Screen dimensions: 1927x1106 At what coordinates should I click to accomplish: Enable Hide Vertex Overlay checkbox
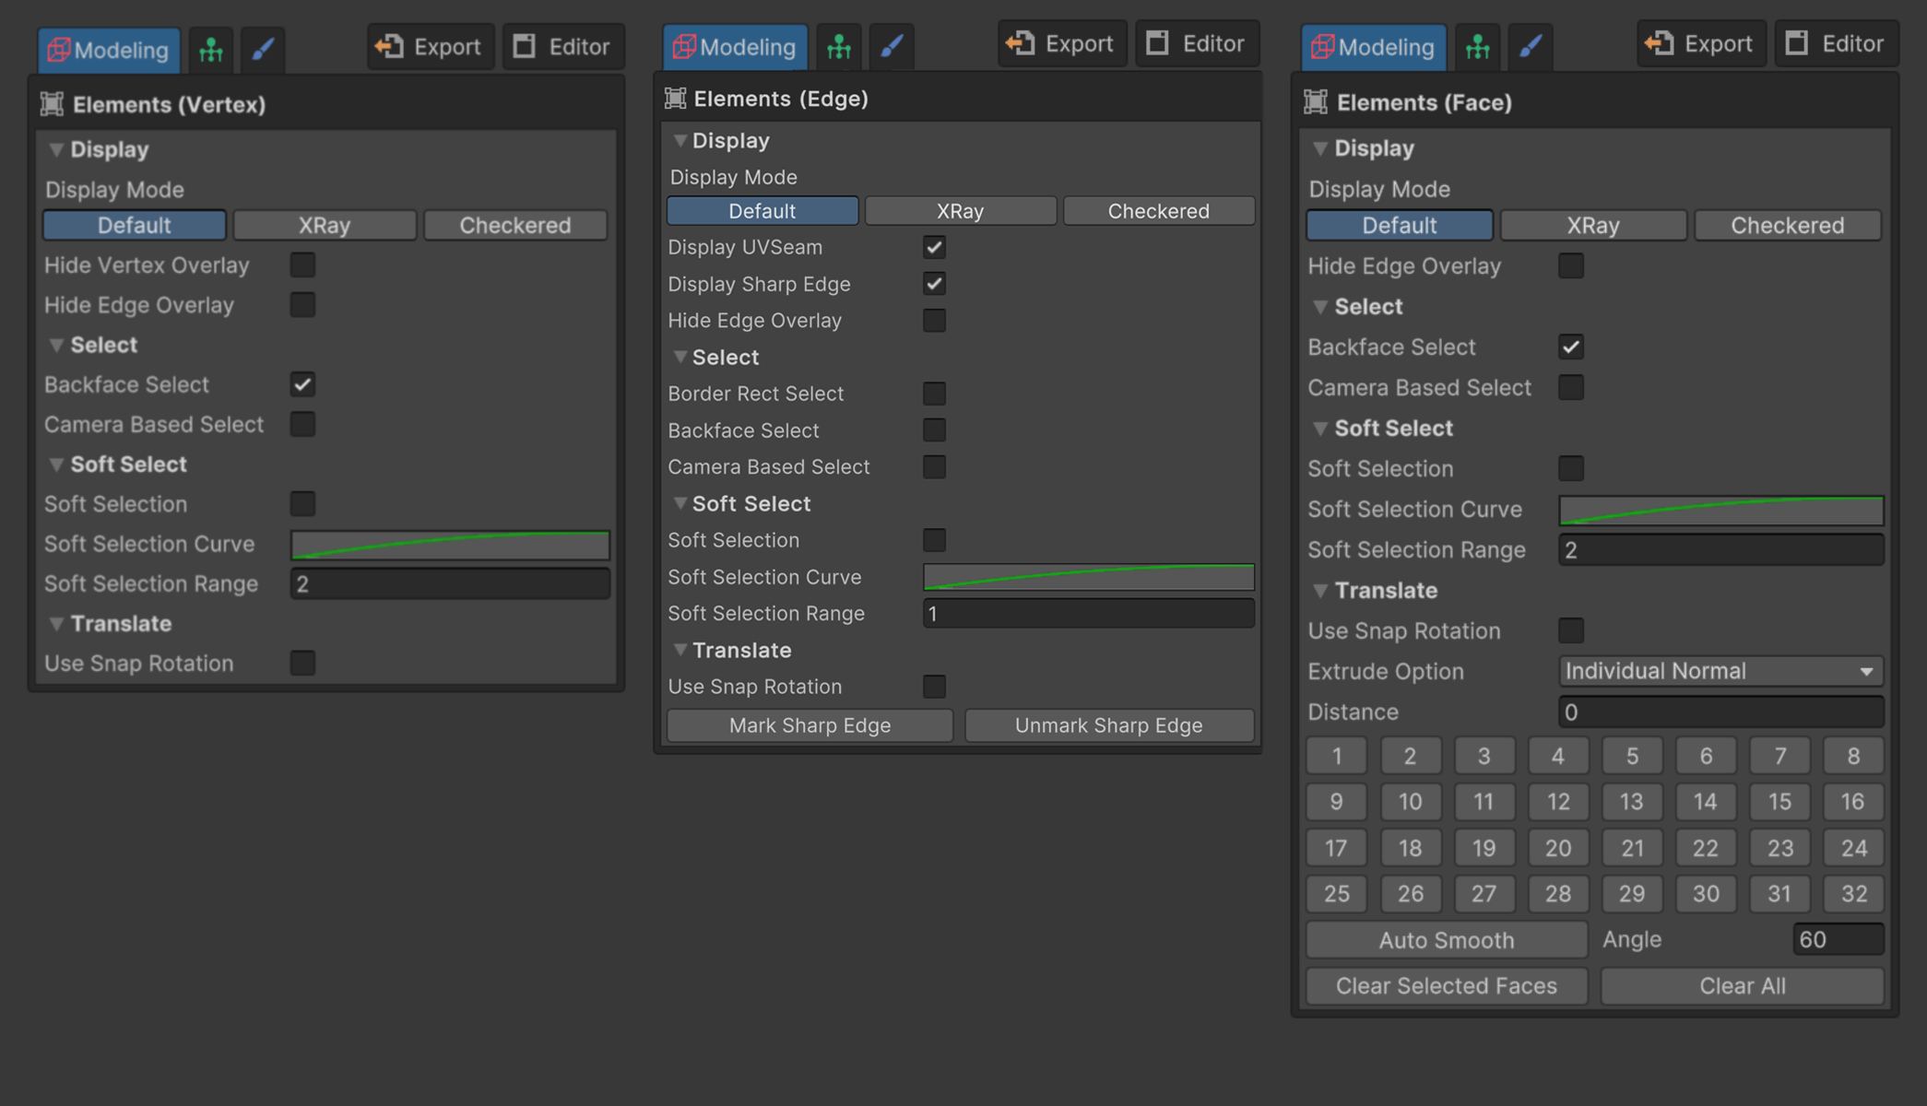pyautogui.click(x=302, y=265)
